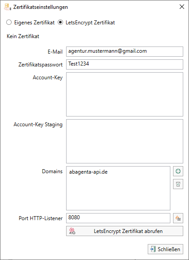Click the Kein Zertifikat status label
Image resolution: width=189 pixels, height=260 pixels.
point(23,36)
